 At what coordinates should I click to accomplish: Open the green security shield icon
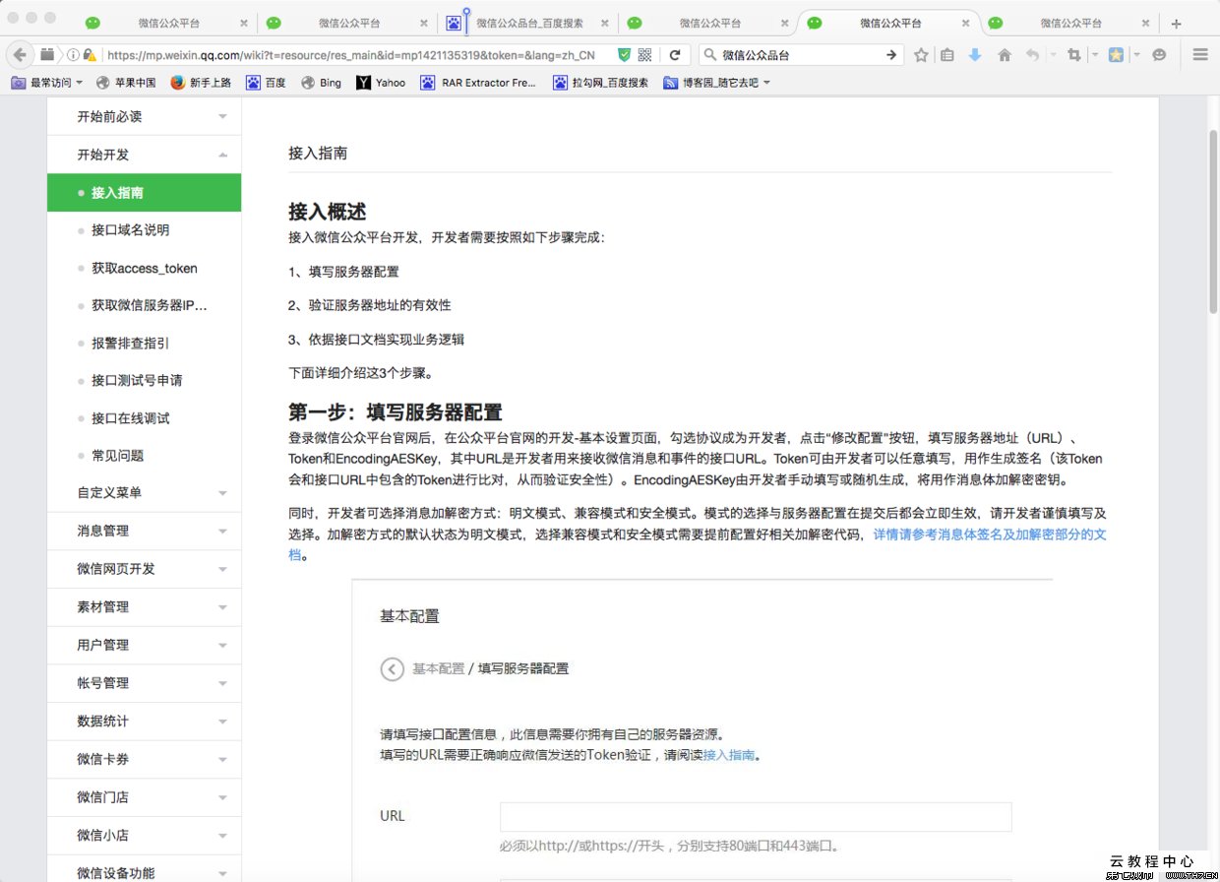[x=626, y=56]
